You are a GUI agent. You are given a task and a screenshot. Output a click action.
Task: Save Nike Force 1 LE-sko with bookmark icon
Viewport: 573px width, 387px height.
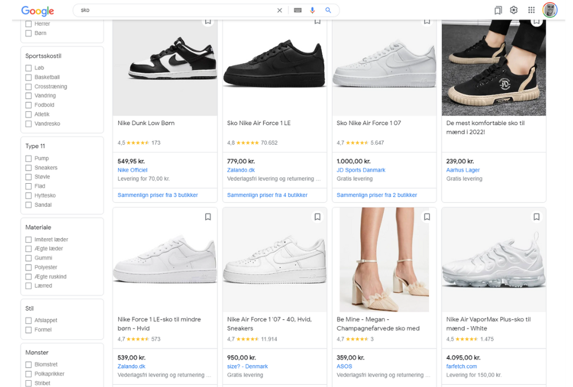pyautogui.click(x=208, y=217)
